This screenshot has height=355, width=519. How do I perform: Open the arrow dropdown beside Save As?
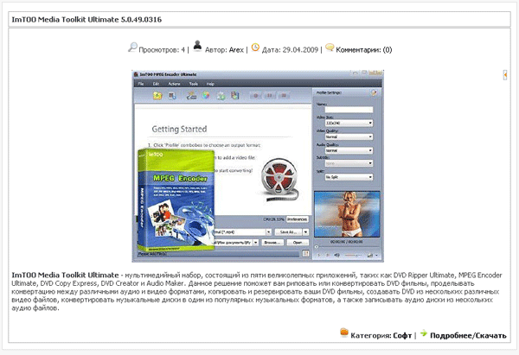305,232
